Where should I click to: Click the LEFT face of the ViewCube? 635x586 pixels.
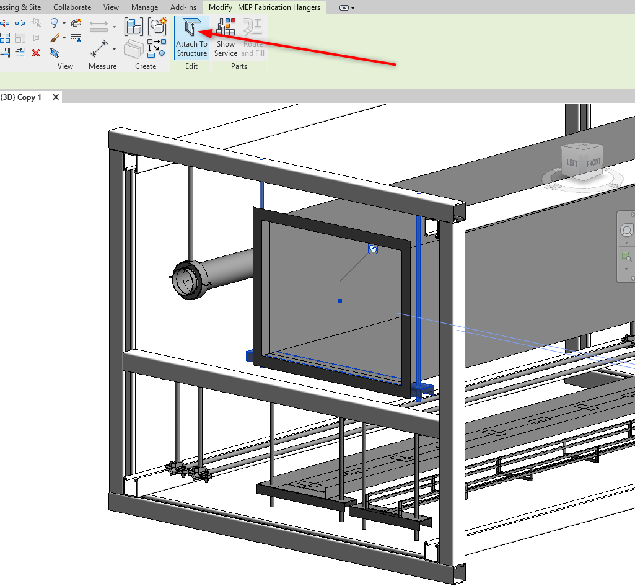[572, 163]
